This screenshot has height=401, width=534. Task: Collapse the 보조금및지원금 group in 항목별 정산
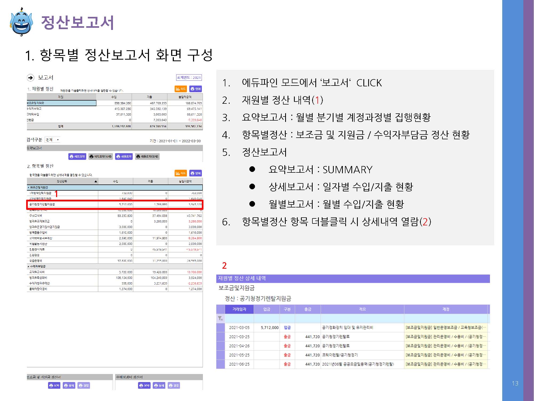[28, 187]
